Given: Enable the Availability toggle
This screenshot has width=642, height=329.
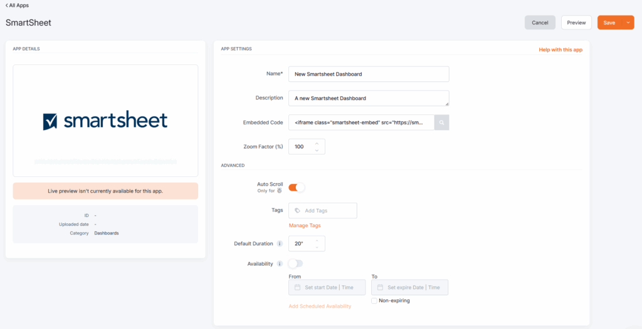Looking at the screenshot, I should [x=296, y=263].
